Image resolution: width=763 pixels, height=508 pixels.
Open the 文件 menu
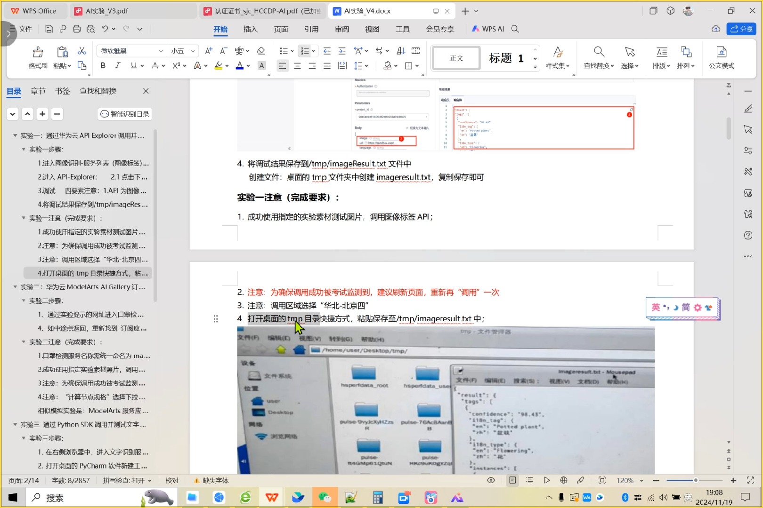21,29
